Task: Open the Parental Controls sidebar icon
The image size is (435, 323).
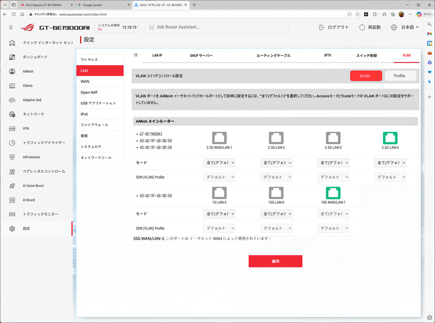Action: click(12, 171)
